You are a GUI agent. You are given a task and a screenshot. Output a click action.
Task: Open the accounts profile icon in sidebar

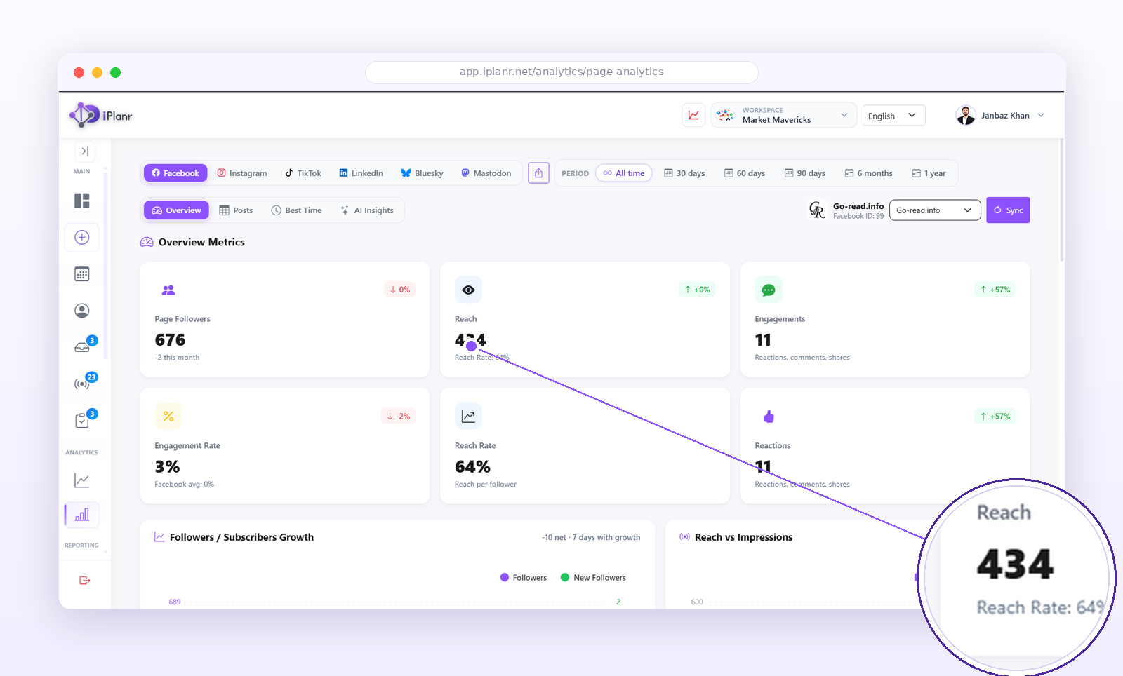click(82, 311)
